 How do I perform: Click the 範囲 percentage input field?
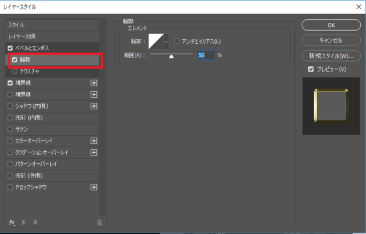pyautogui.click(x=206, y=55)
